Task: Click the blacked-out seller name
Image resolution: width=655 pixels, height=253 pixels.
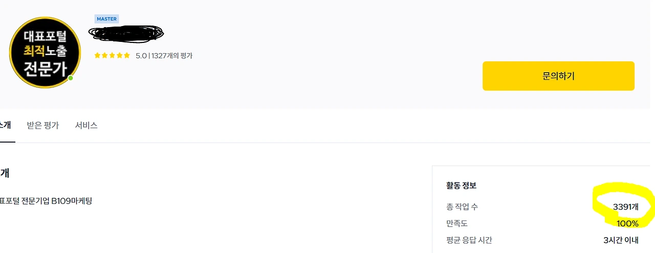Action: [126, 33]
